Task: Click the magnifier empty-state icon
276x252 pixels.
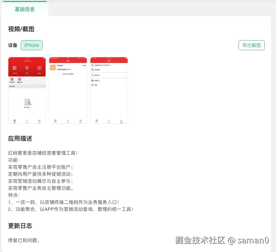Action: (28, 101)
